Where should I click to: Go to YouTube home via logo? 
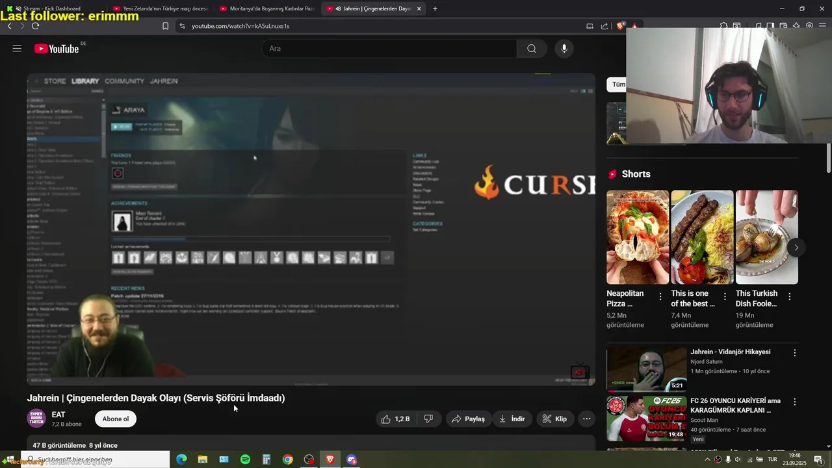click(57, 49)
